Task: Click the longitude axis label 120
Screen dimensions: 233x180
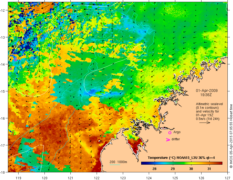Action: tap(44, 178)
